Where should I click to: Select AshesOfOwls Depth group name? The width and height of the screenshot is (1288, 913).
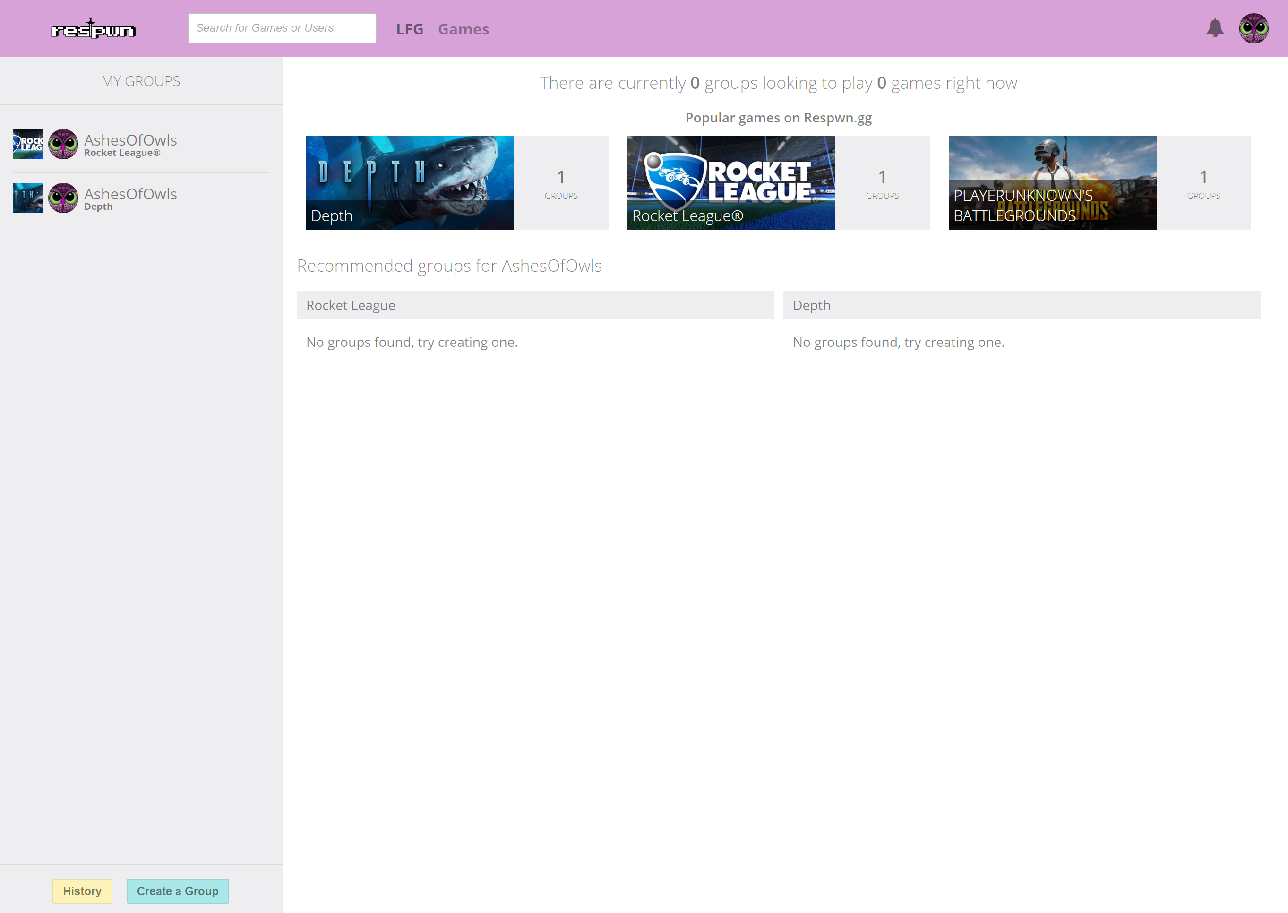coord(130,194)
